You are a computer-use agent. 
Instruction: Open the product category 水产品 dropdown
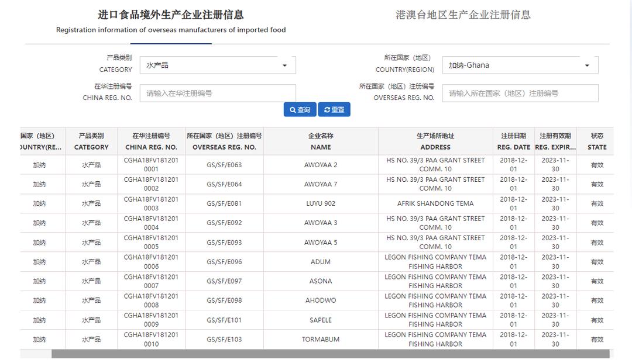coord(218,65)
